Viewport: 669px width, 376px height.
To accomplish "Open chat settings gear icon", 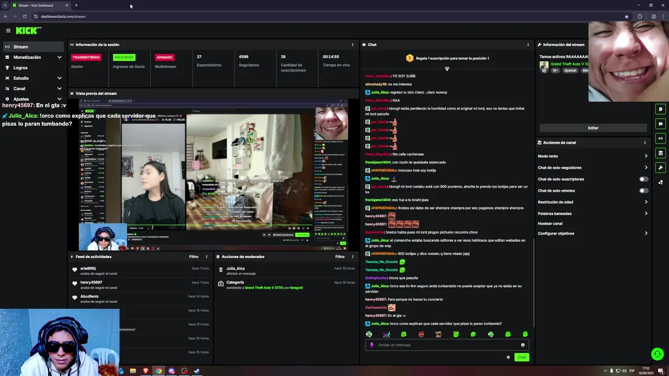I will (x=508, y=357).
